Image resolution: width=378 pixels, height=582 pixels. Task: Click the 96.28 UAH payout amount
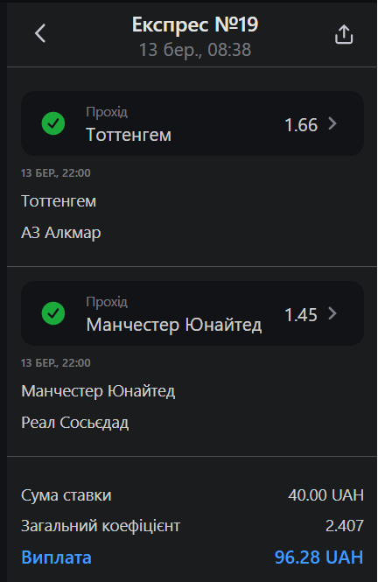319,557
